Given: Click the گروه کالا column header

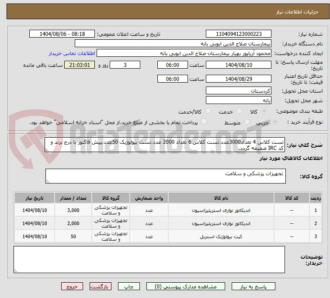Looking at the screenshot, I should (x=111, y=198).
